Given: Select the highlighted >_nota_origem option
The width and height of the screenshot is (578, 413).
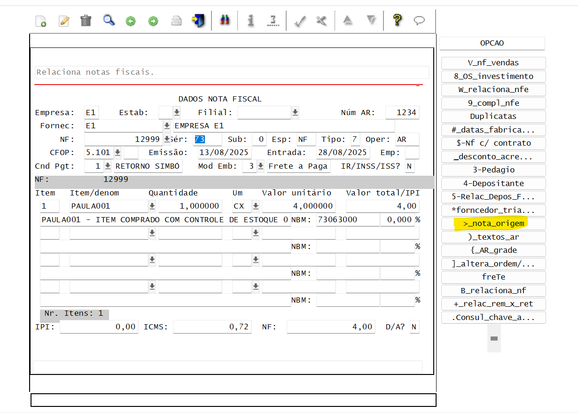Looking at the screenshot, I should (x=493, y=224).
